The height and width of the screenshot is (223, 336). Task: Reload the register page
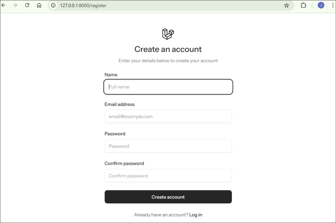27,5
